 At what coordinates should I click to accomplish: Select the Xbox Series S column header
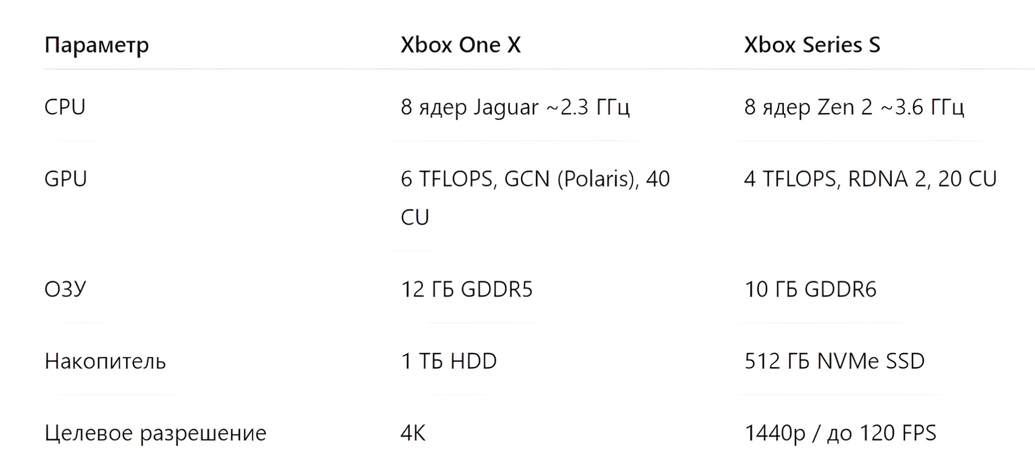pyautogui.click(x=812, y=45)
